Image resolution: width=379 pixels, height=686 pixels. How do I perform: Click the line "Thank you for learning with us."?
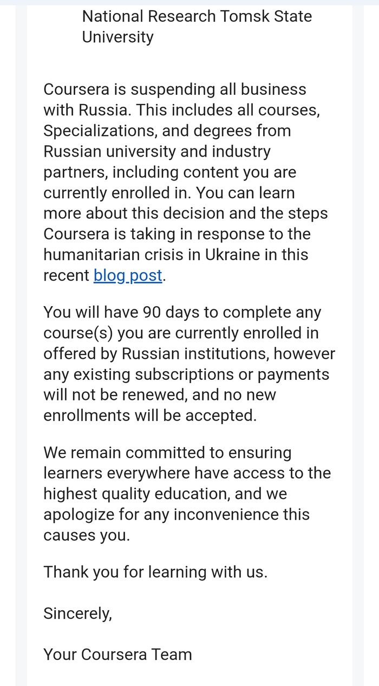coord(155,572)
